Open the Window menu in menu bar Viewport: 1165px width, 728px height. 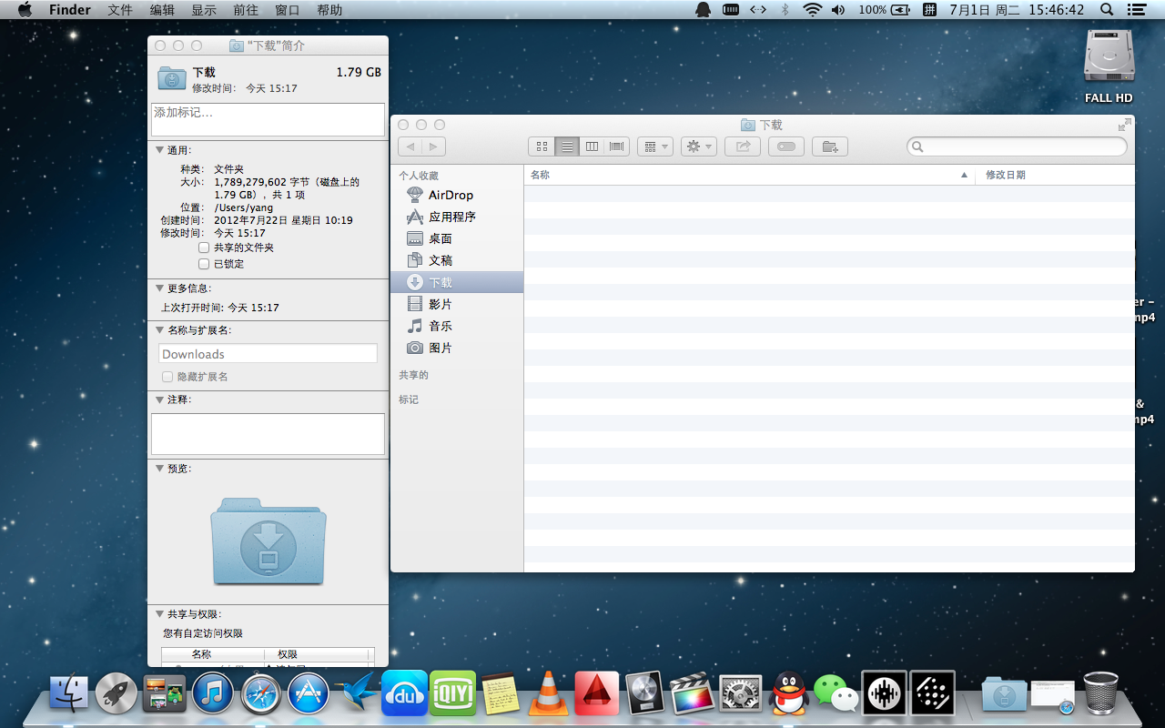tap(287, 10)
